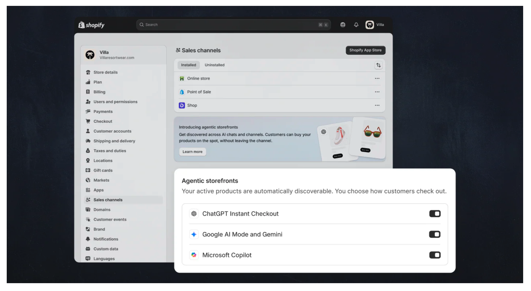Click the Shipping and delivery truck icon

pos(88,141)
